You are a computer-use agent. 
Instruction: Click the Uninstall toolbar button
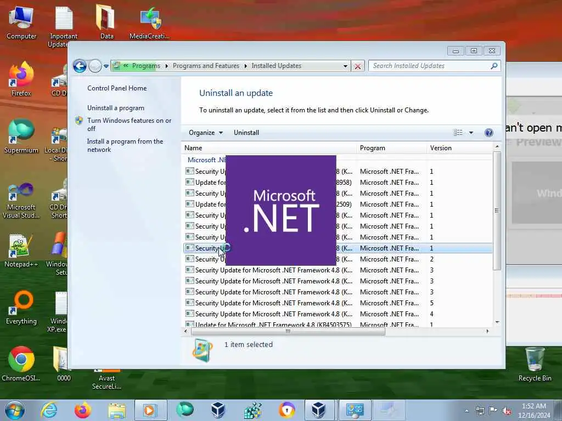(246, 133)
